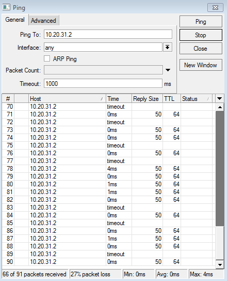Click the Timeout field with 1000
Screen dimensions: 227x281
tap(103, 83)
